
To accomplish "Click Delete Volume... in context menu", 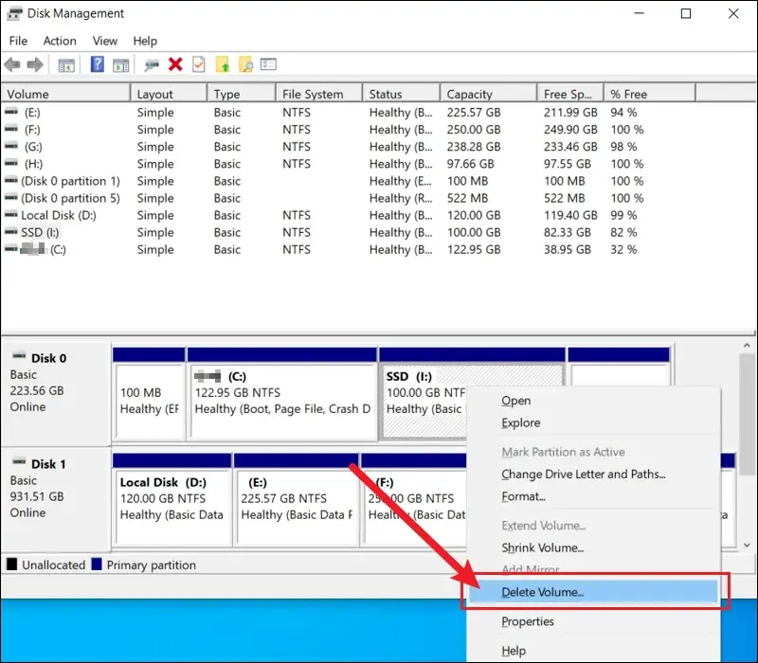I will coord(593,592).
